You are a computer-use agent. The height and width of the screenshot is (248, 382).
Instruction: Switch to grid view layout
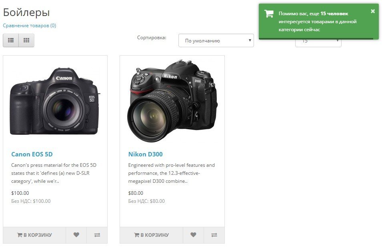[26, 40]
